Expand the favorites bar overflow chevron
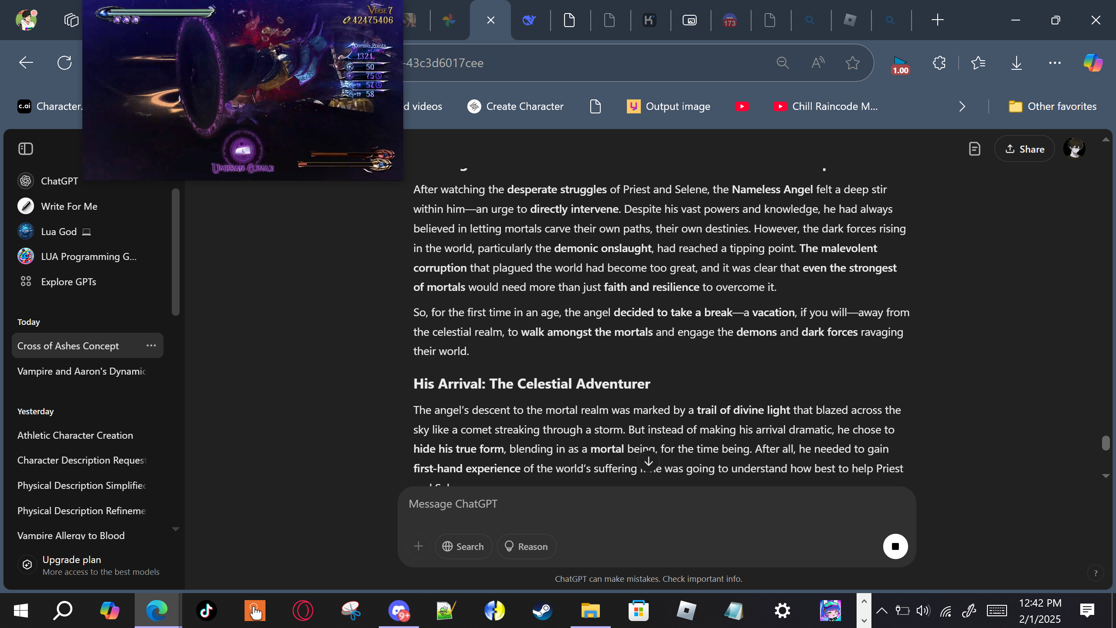Viewport: 1116px width, 628px height. [962, 106]
